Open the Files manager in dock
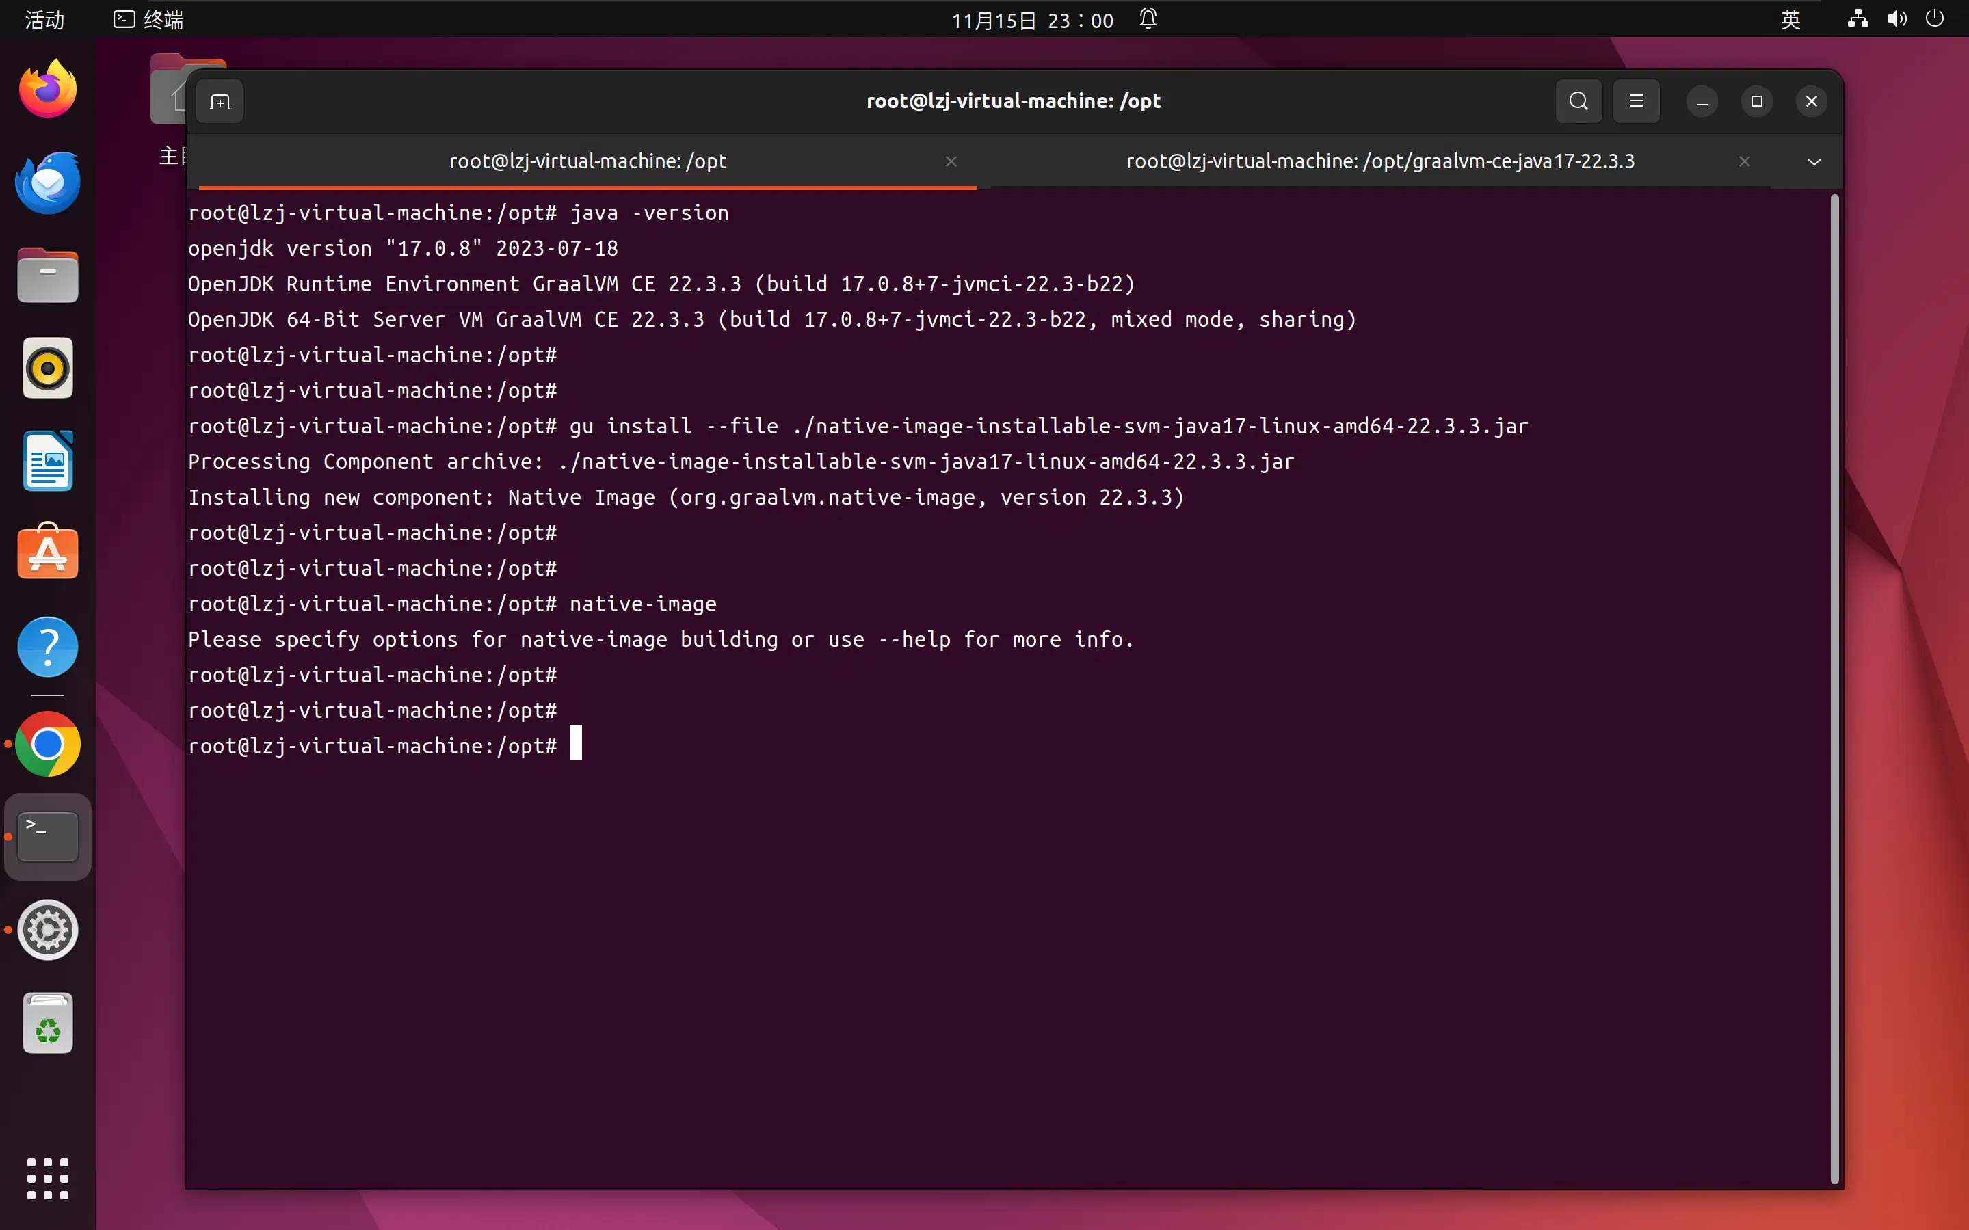This screenshot has width=1969, height=1230. [48, 276]
